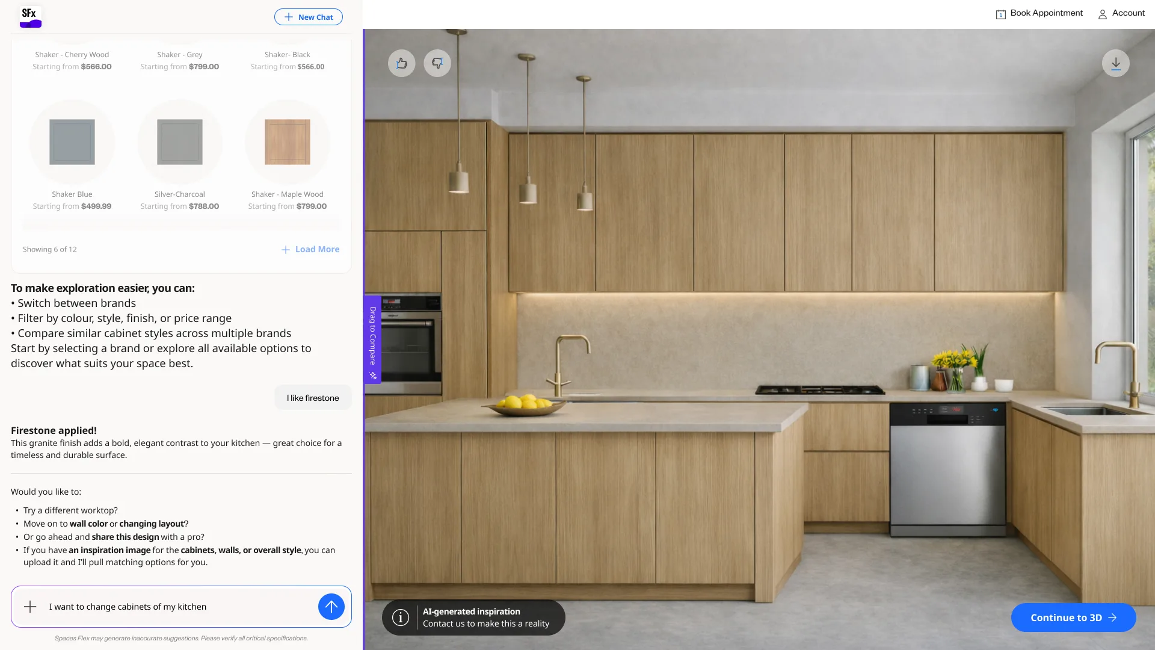Screen dimensions: 1155x650
Task: Click the plus attachment icon in chat input
Action: [x=30, y=607]
